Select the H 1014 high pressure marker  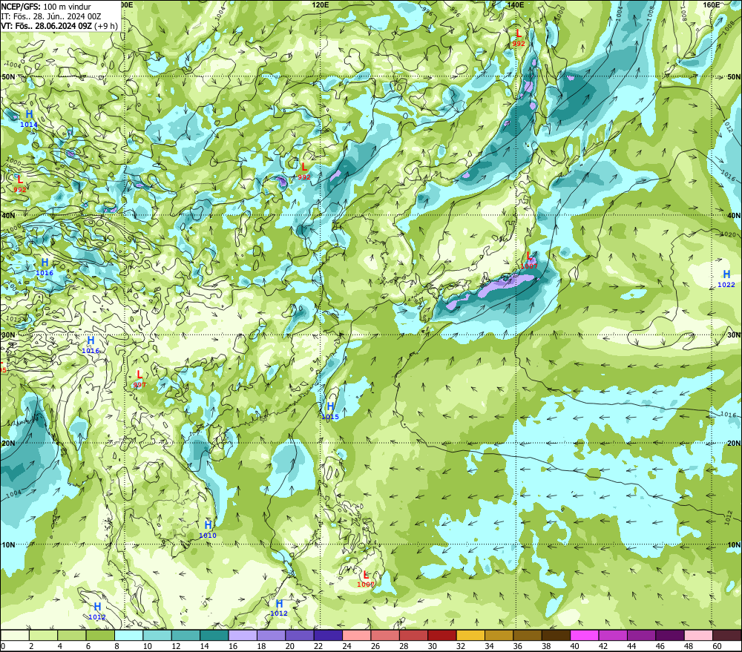(29, 118)
